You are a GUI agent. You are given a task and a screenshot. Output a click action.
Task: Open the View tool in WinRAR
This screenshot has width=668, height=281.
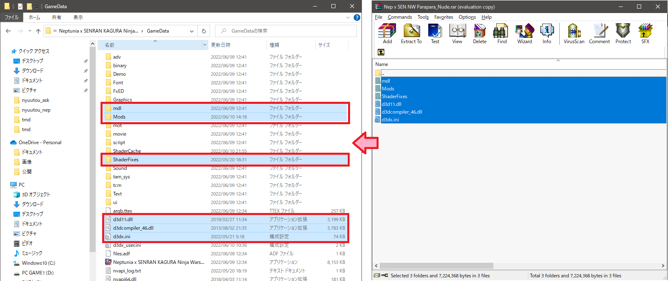(457, 33)
